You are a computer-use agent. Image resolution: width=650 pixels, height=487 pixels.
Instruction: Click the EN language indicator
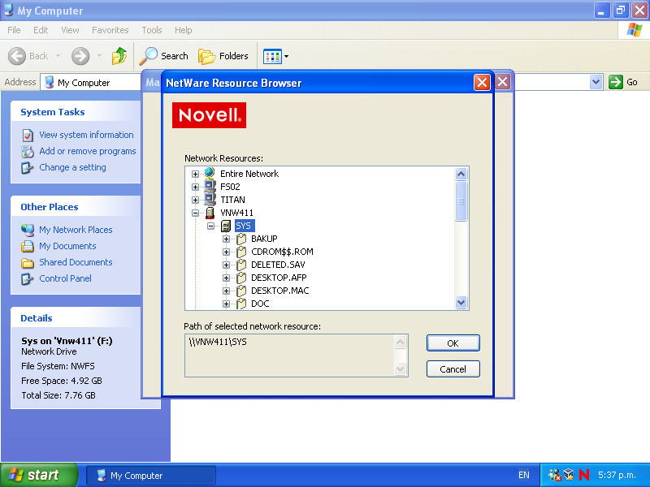[523, 475]
